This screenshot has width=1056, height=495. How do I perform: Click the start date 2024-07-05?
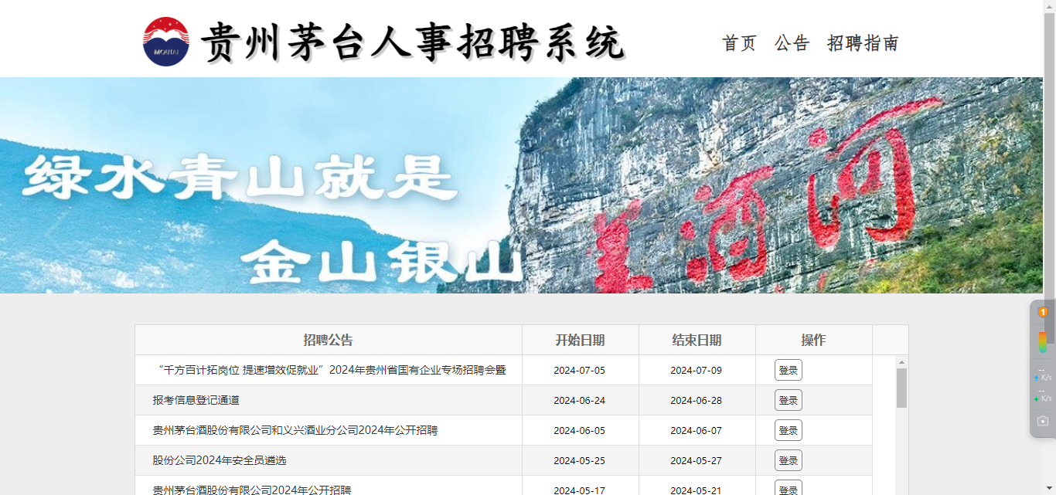[x=580, y=370]
